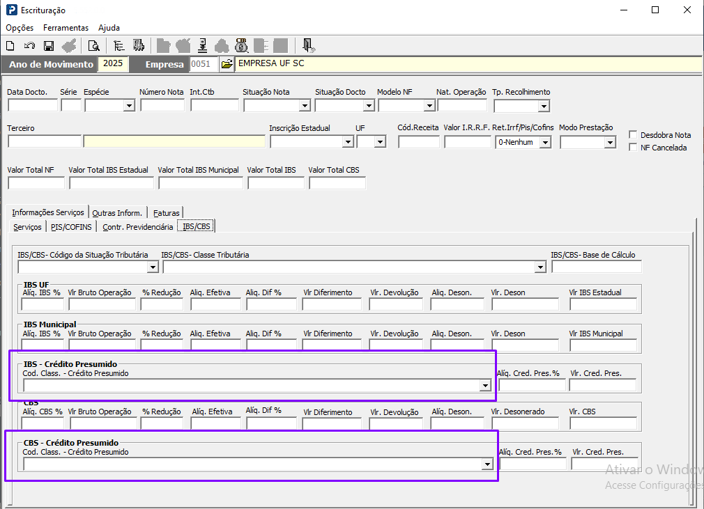Open the Tp. Recolhimento dropdown
Screen dimensions: 704x509
coord(544,106)
